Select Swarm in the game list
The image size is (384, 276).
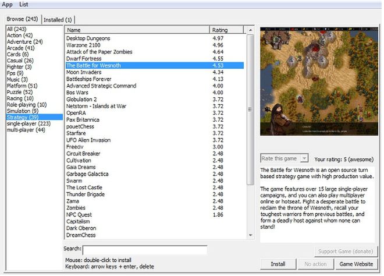155,181
